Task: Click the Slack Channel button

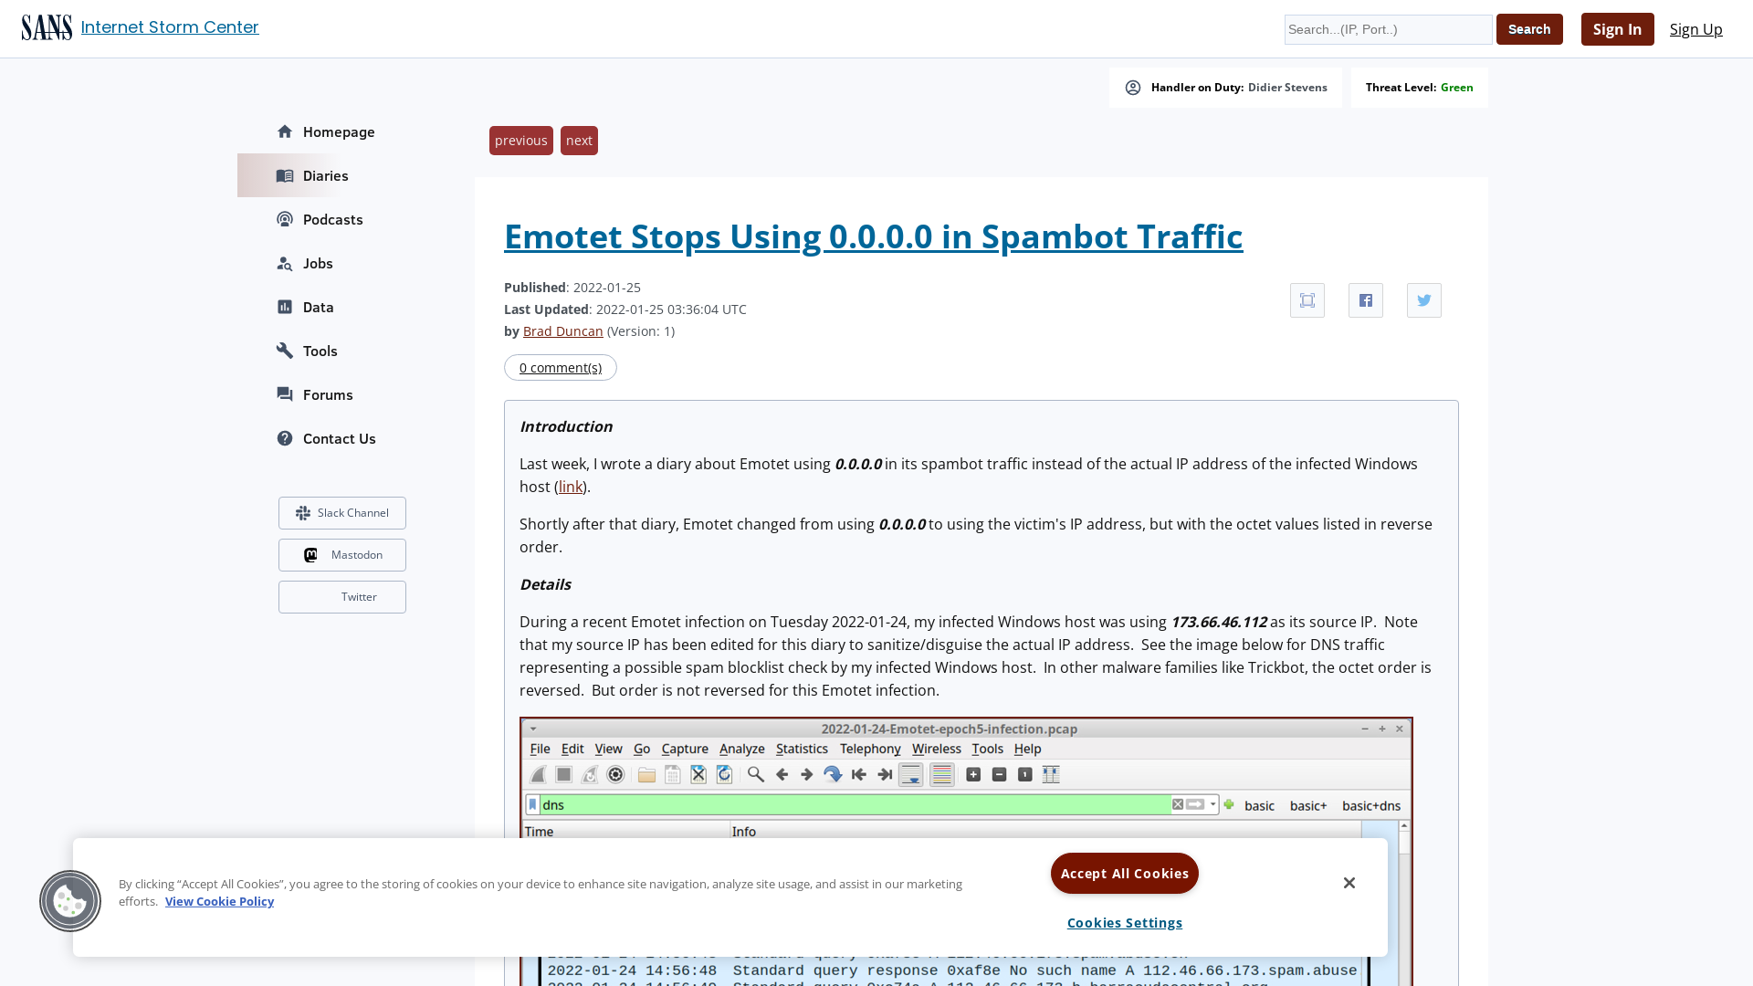Action: (342, 513)
